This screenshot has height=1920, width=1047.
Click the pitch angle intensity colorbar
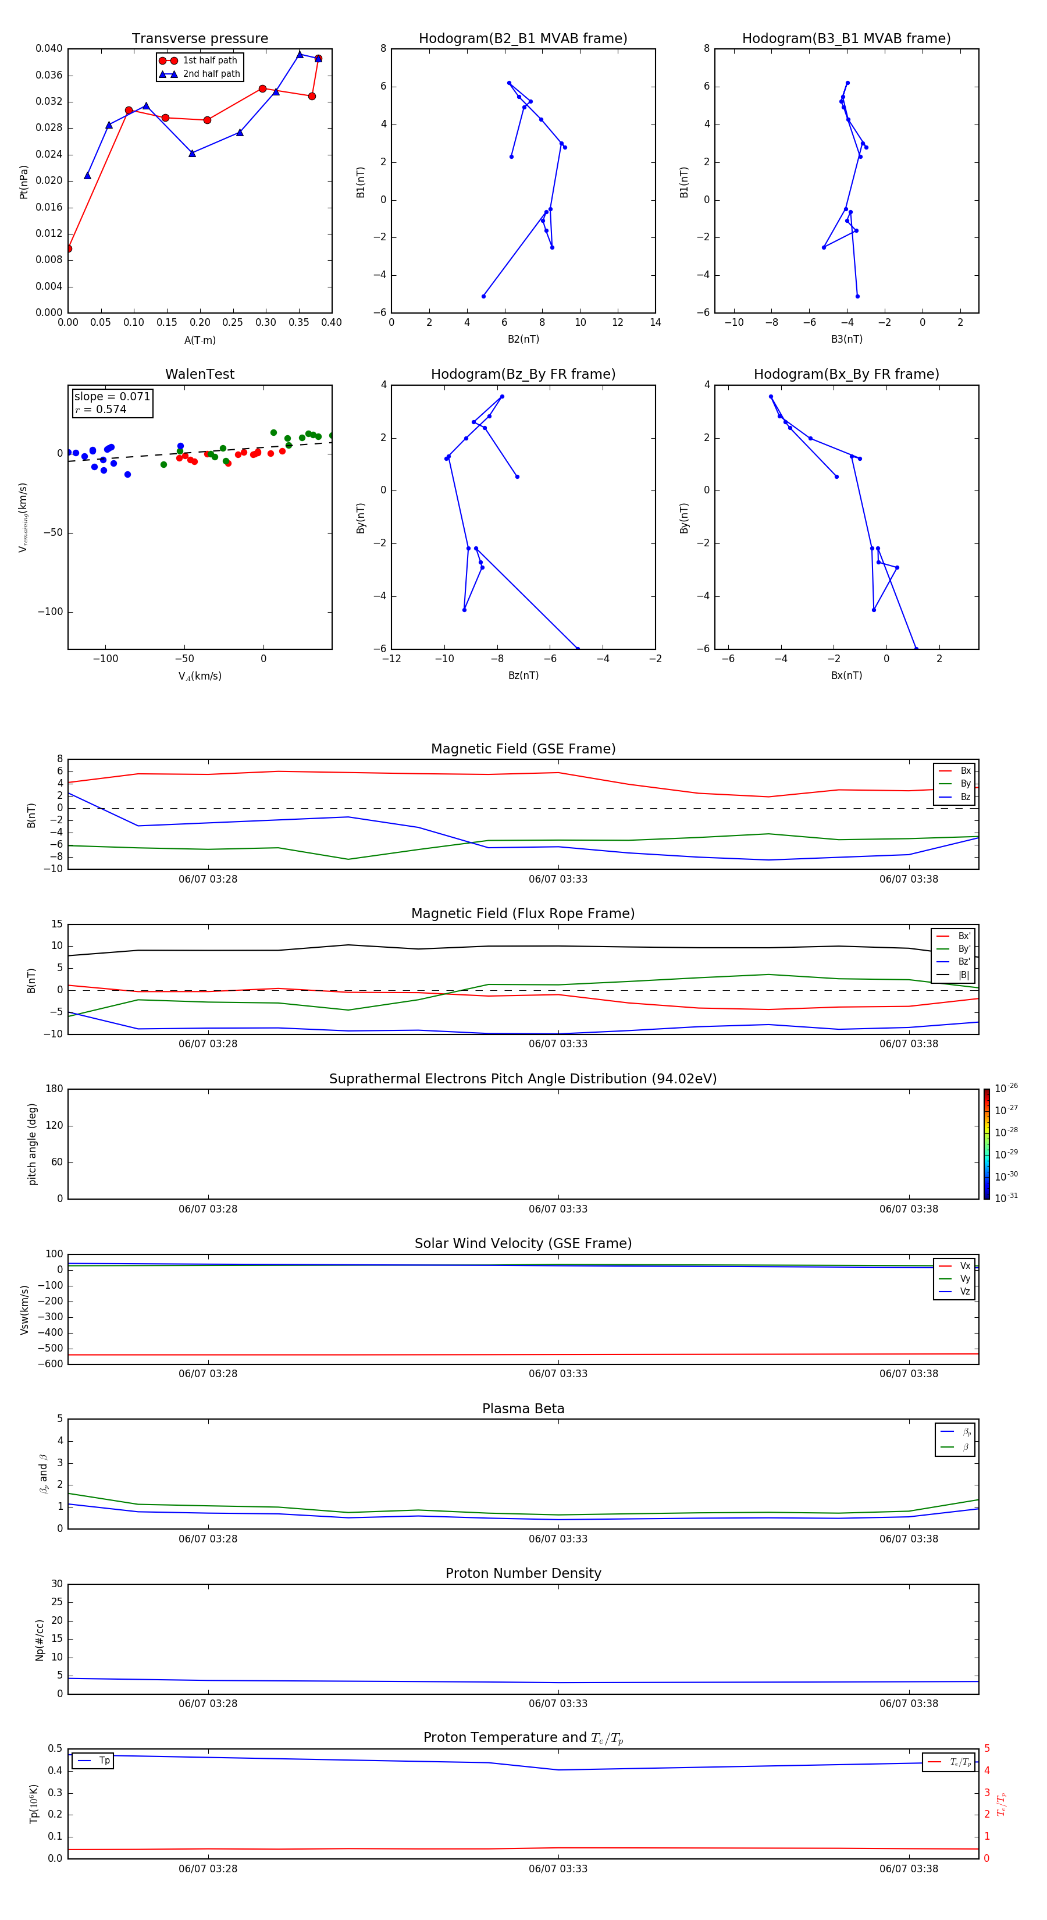(x=987, y=1144)
